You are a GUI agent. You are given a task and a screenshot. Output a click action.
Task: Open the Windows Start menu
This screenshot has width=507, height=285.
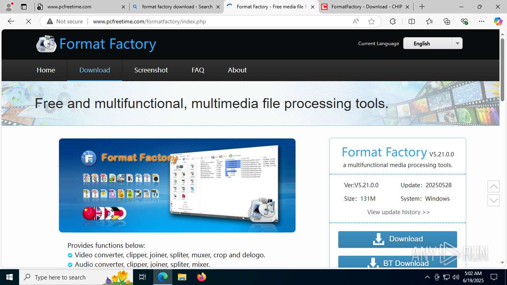(x=10, y=277)
